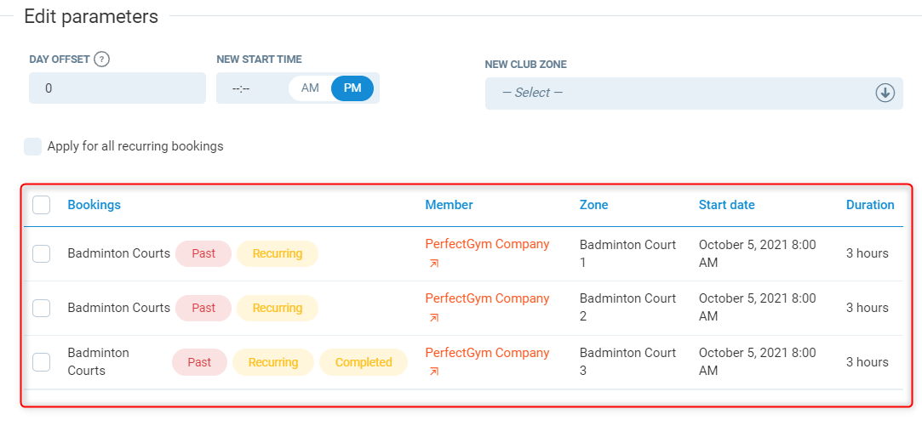
Task: Click the external link icon for Badminton Court 1 member
Action: (434, 264)
